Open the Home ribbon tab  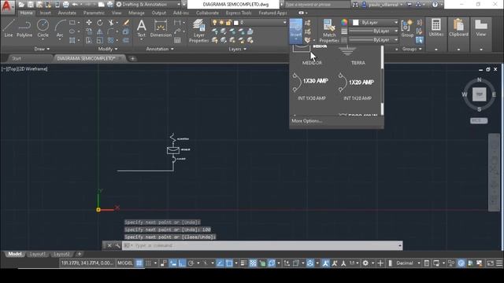(x=26, y=13)
